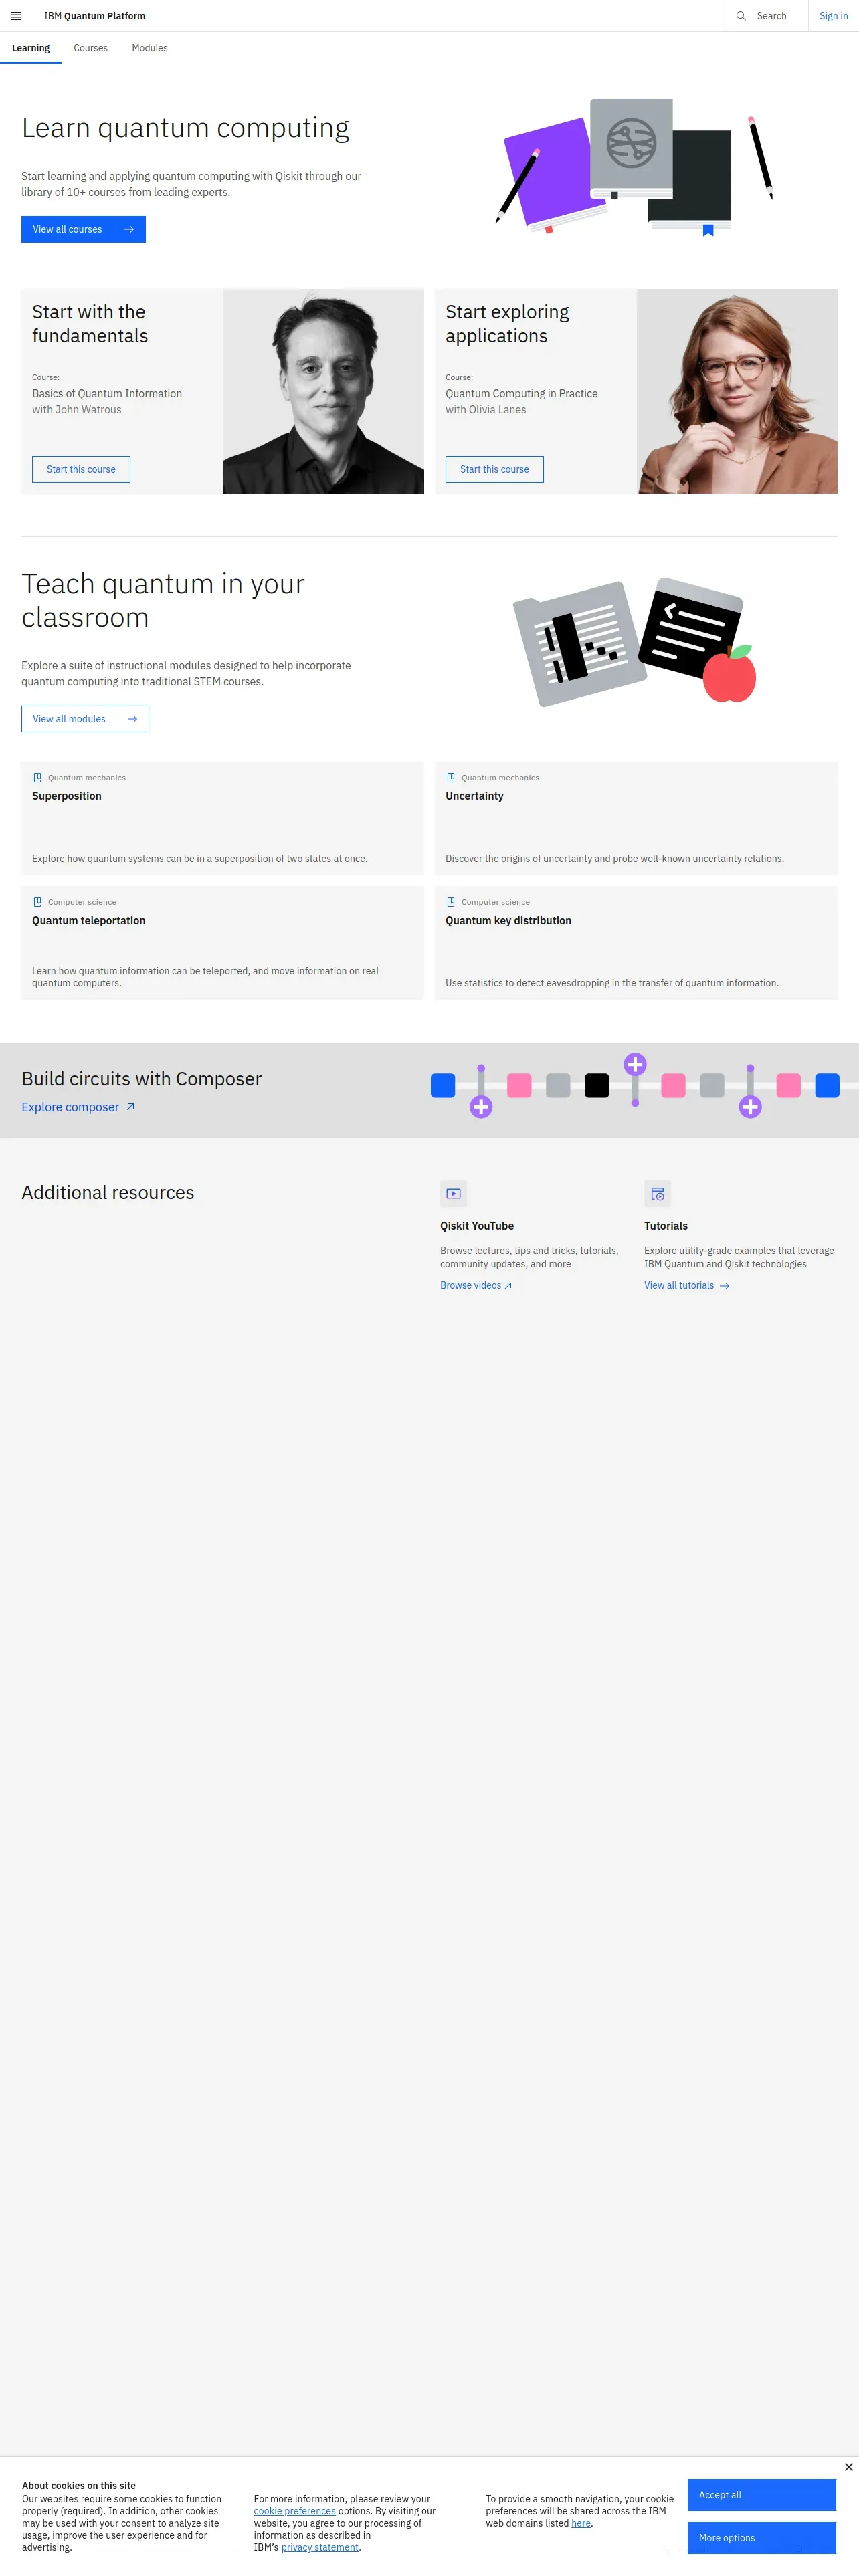Click More options cookie button
The width and height of the screenshot is (859, 2576).
coord(761,2538)
